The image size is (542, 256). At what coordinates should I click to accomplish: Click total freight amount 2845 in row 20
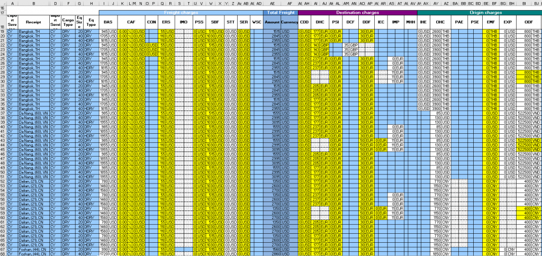(272, 36)
